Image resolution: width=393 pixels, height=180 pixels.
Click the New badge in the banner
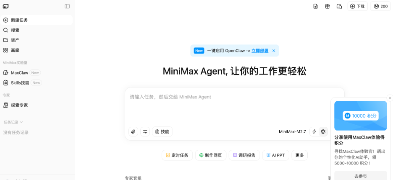pyautogui.click(x=199, y=51)
